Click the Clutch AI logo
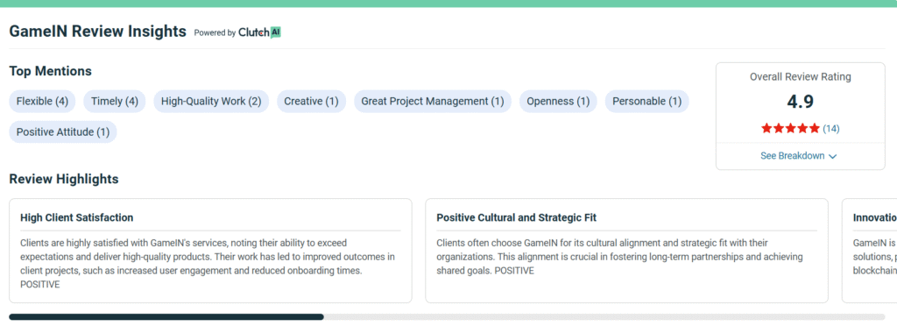The image size is (897, 326). coord(259,32)
